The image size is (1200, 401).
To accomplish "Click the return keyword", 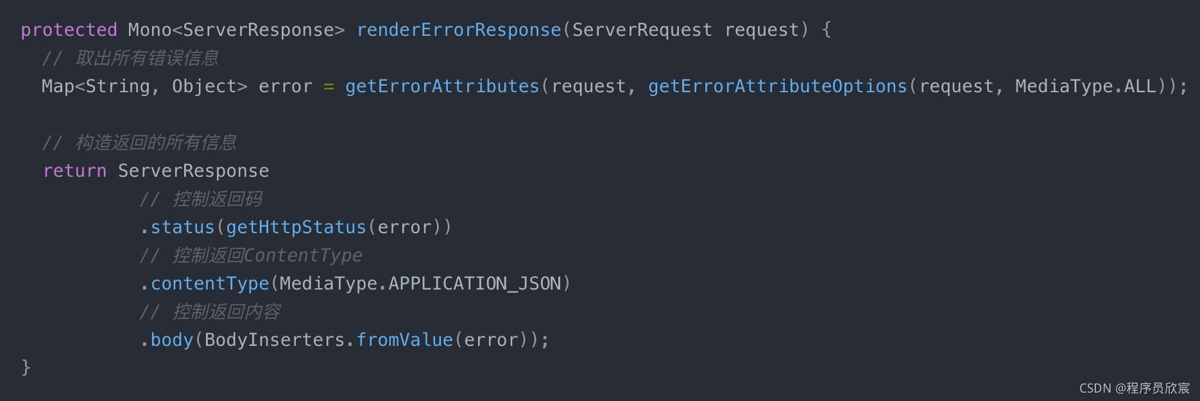I will pos(74,171).
